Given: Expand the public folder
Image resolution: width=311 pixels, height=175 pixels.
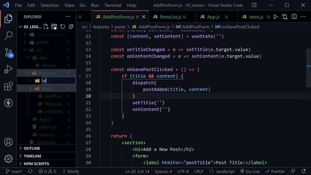Looking at the screenshot, I should [47, 42].
